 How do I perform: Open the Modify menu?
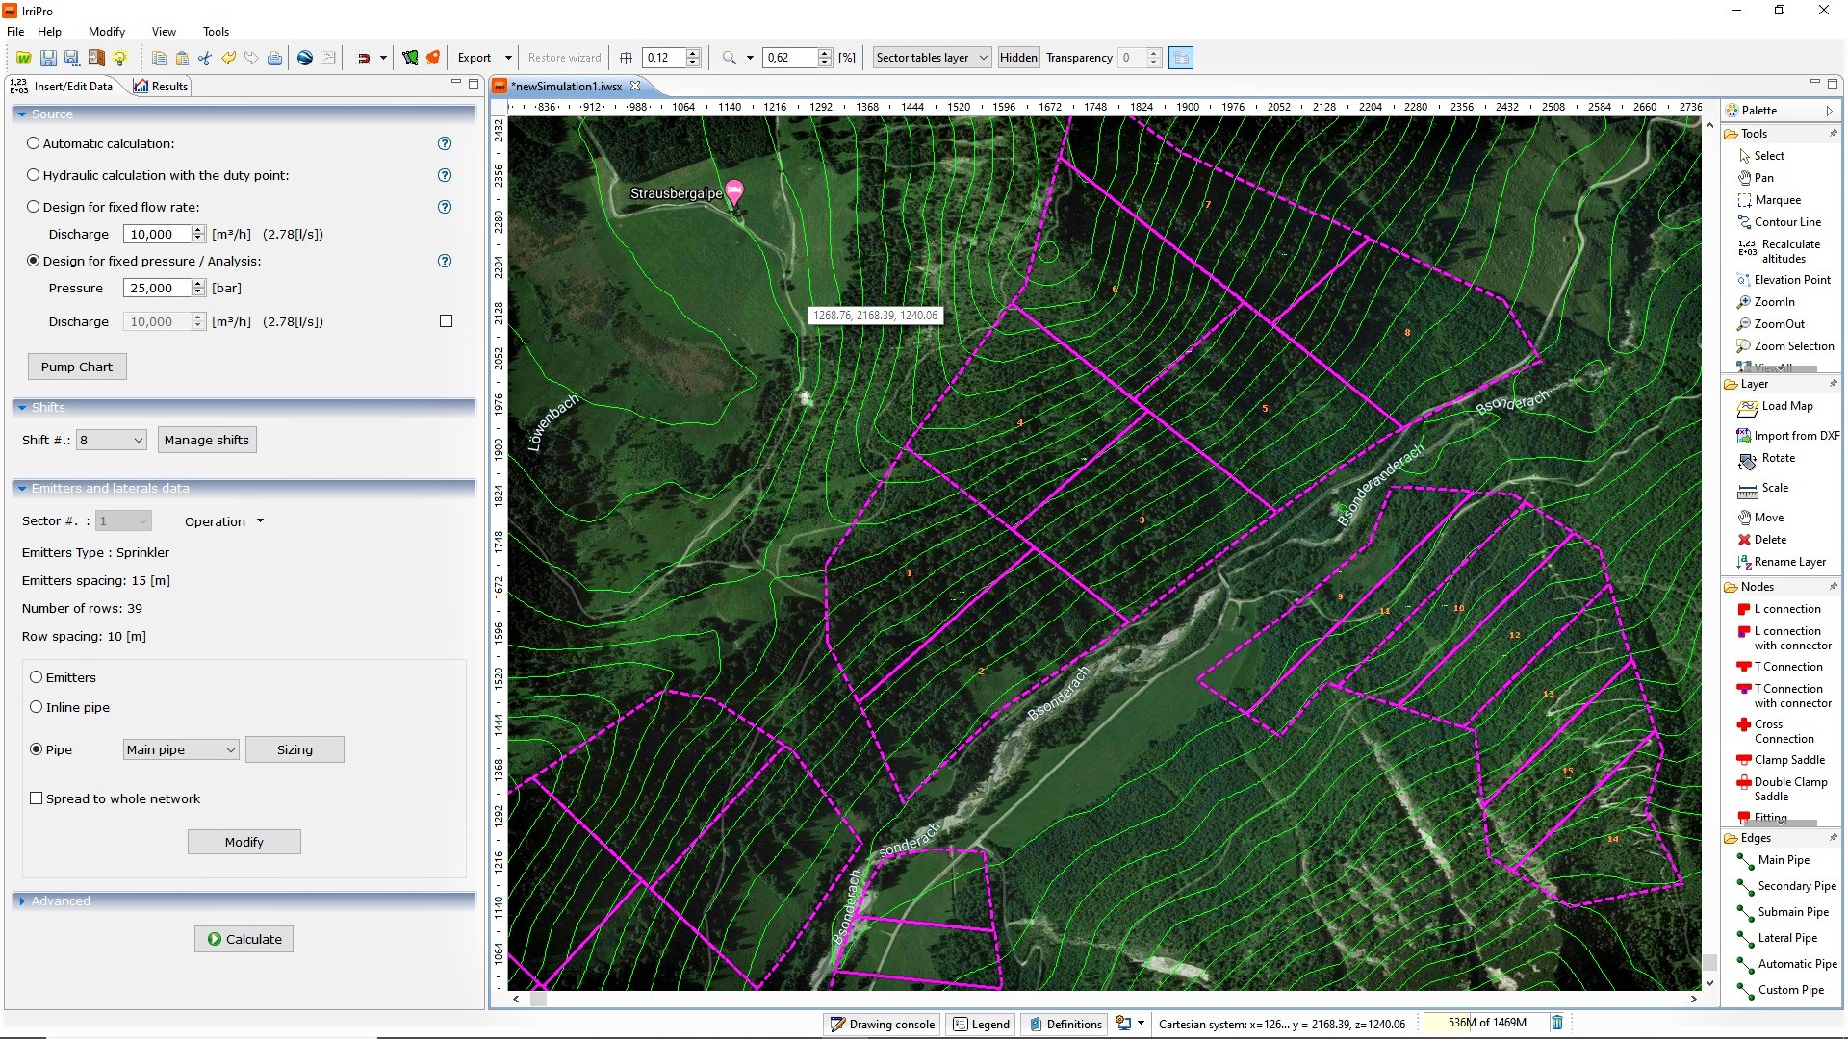coord(106,32)
